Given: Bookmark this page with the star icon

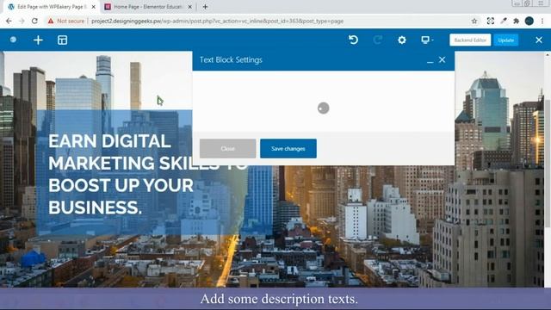Looking at the screenshot, I should coord(474,21).
